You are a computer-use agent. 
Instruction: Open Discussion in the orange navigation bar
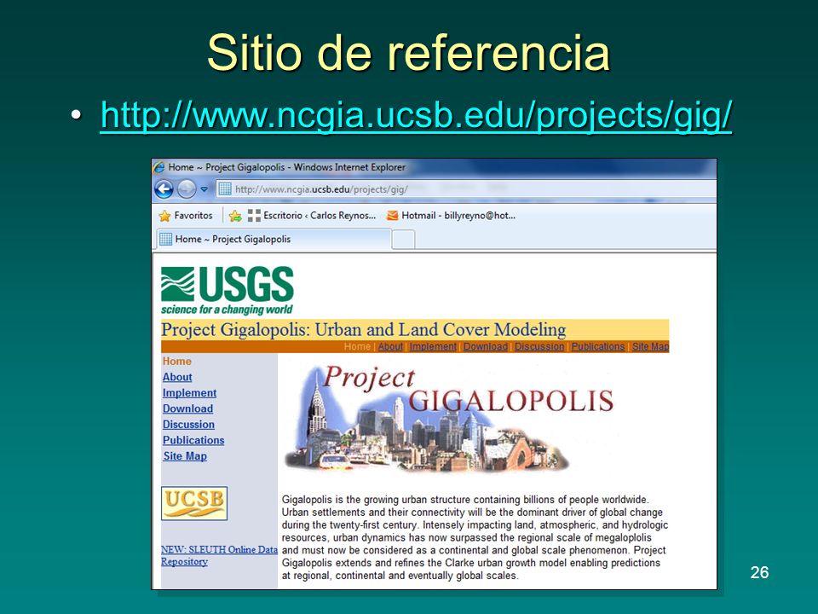click(x=539, y=347)
